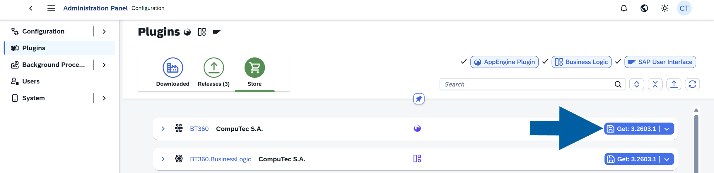
Task: Click the upload plugin package icon
Action: click(x=674, y=84)
